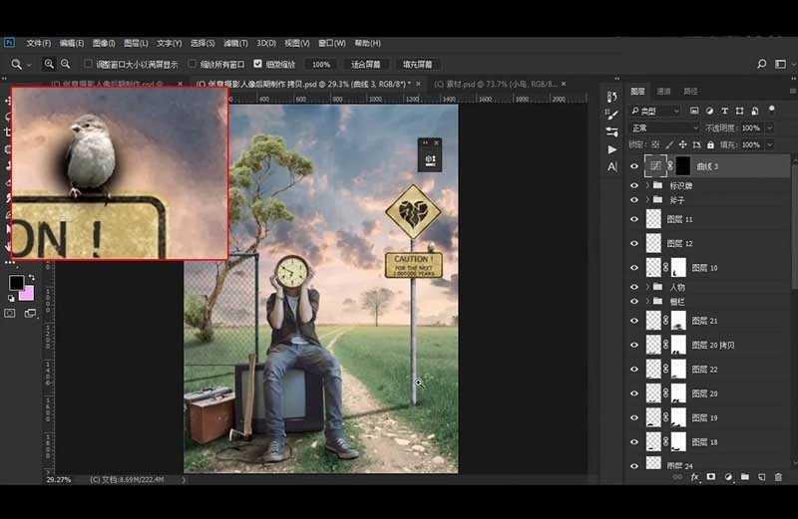Expand the 标识牌 layer group
The width and height of the screenshot is (798, 519).
(647, 185)
